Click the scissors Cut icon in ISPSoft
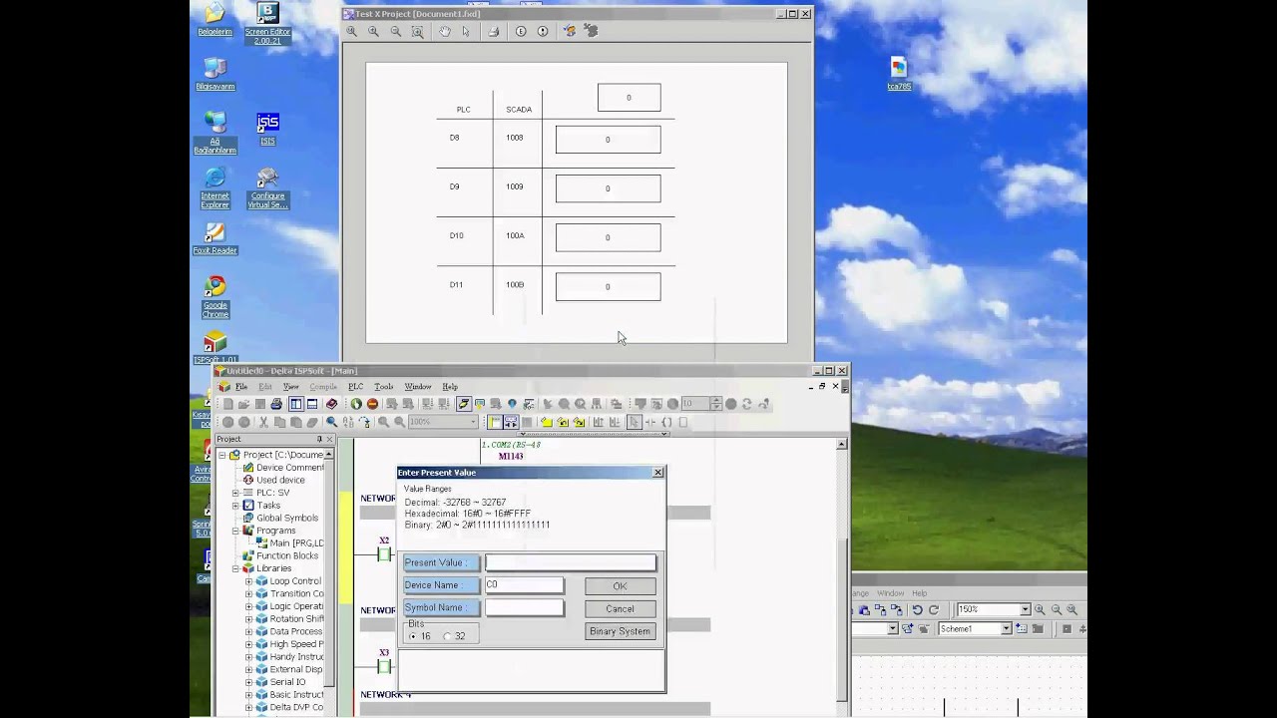1277x718 pixels. coord(263,422)
